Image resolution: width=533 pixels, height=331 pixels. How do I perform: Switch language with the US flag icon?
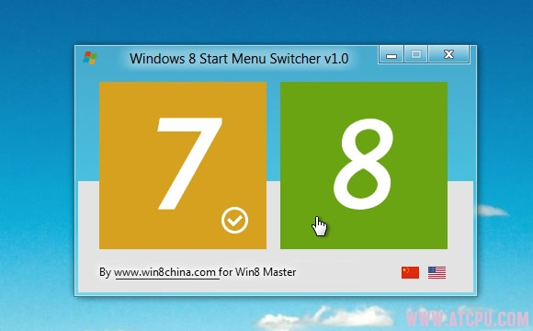click(x=437, y=272)
